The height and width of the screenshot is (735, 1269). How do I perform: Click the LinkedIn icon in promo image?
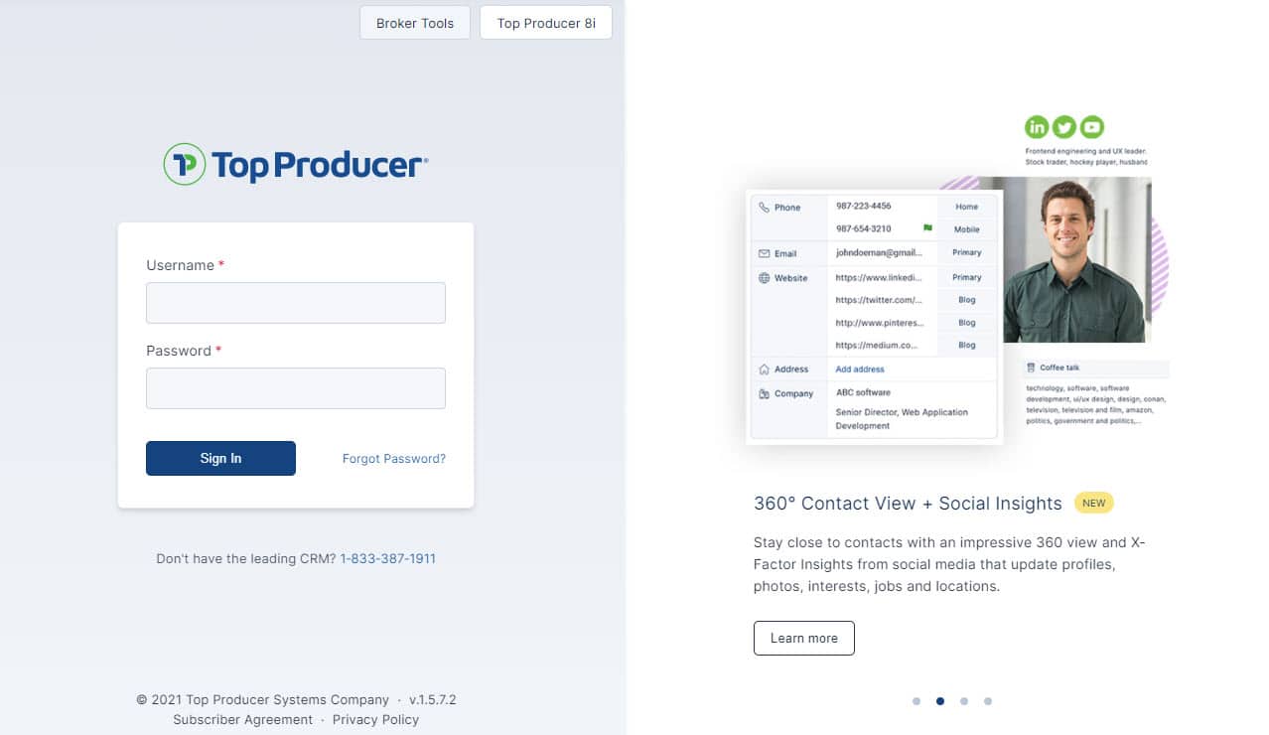coord(1037,126)
